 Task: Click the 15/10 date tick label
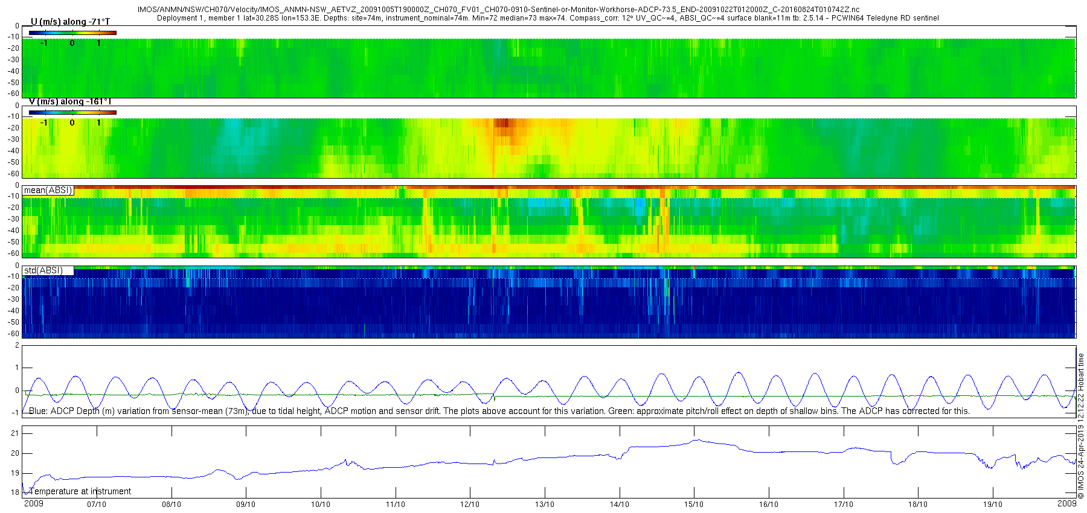point(694,505)
